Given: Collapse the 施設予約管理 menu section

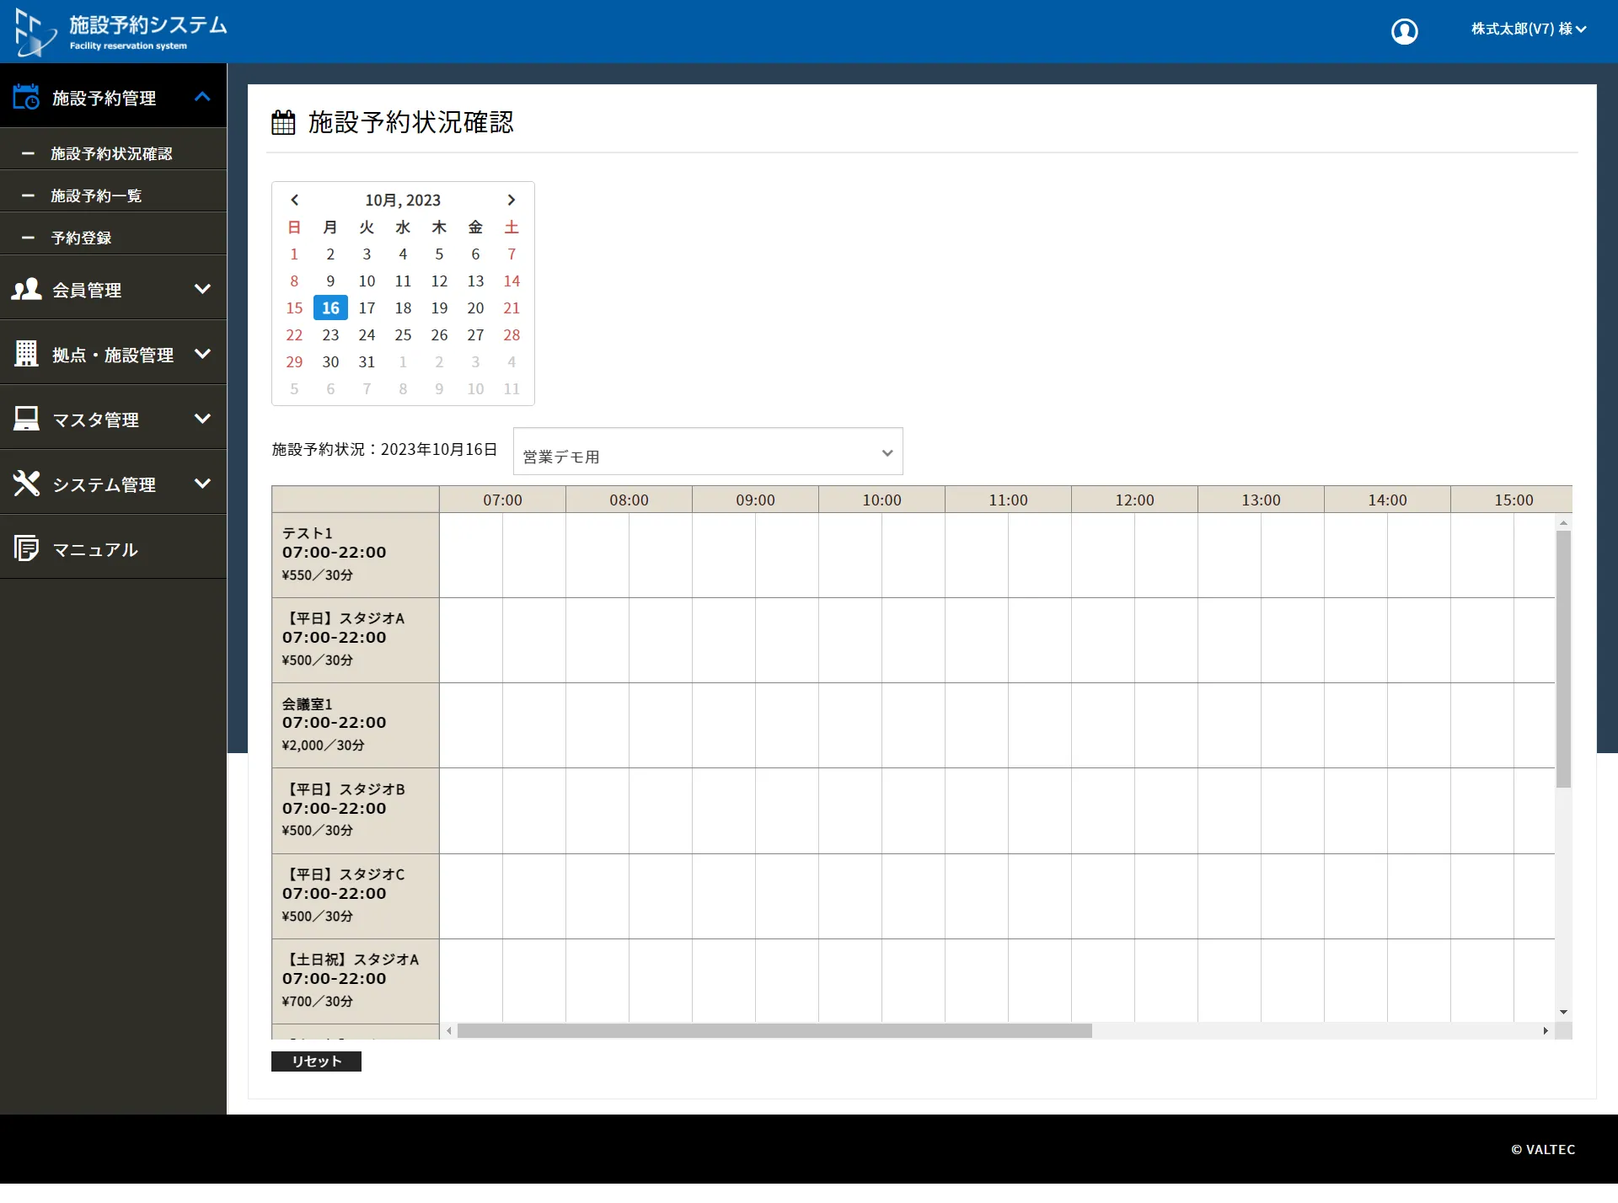Looking at the screenshot, I should pos(202,97).
